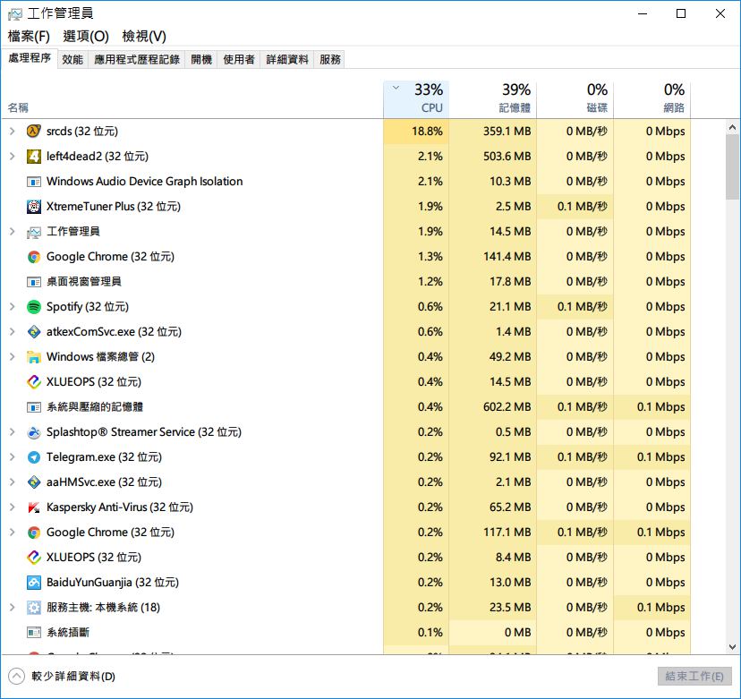
Task: Expand the Splashtop Streamer Service group
Action: (13, 432)
